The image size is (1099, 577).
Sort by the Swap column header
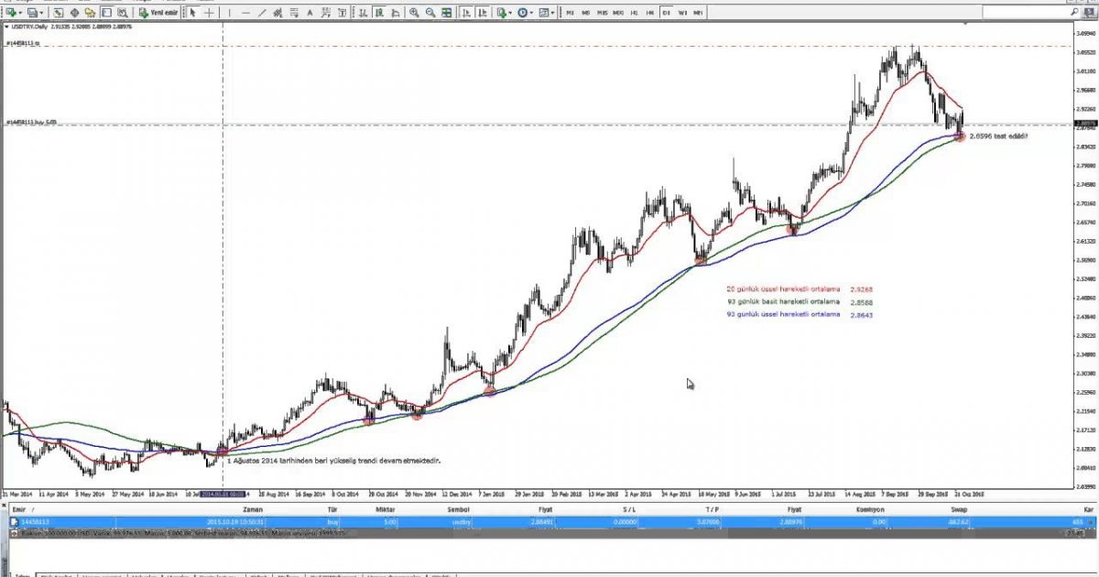point(960,508)
